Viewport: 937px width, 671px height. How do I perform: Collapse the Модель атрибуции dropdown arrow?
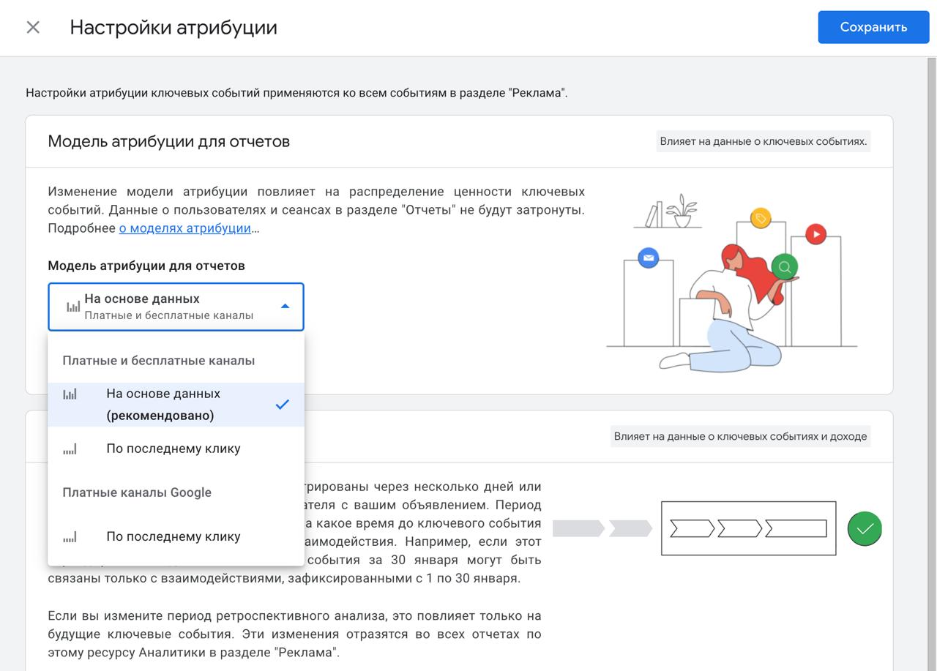(x=285, y=307)
